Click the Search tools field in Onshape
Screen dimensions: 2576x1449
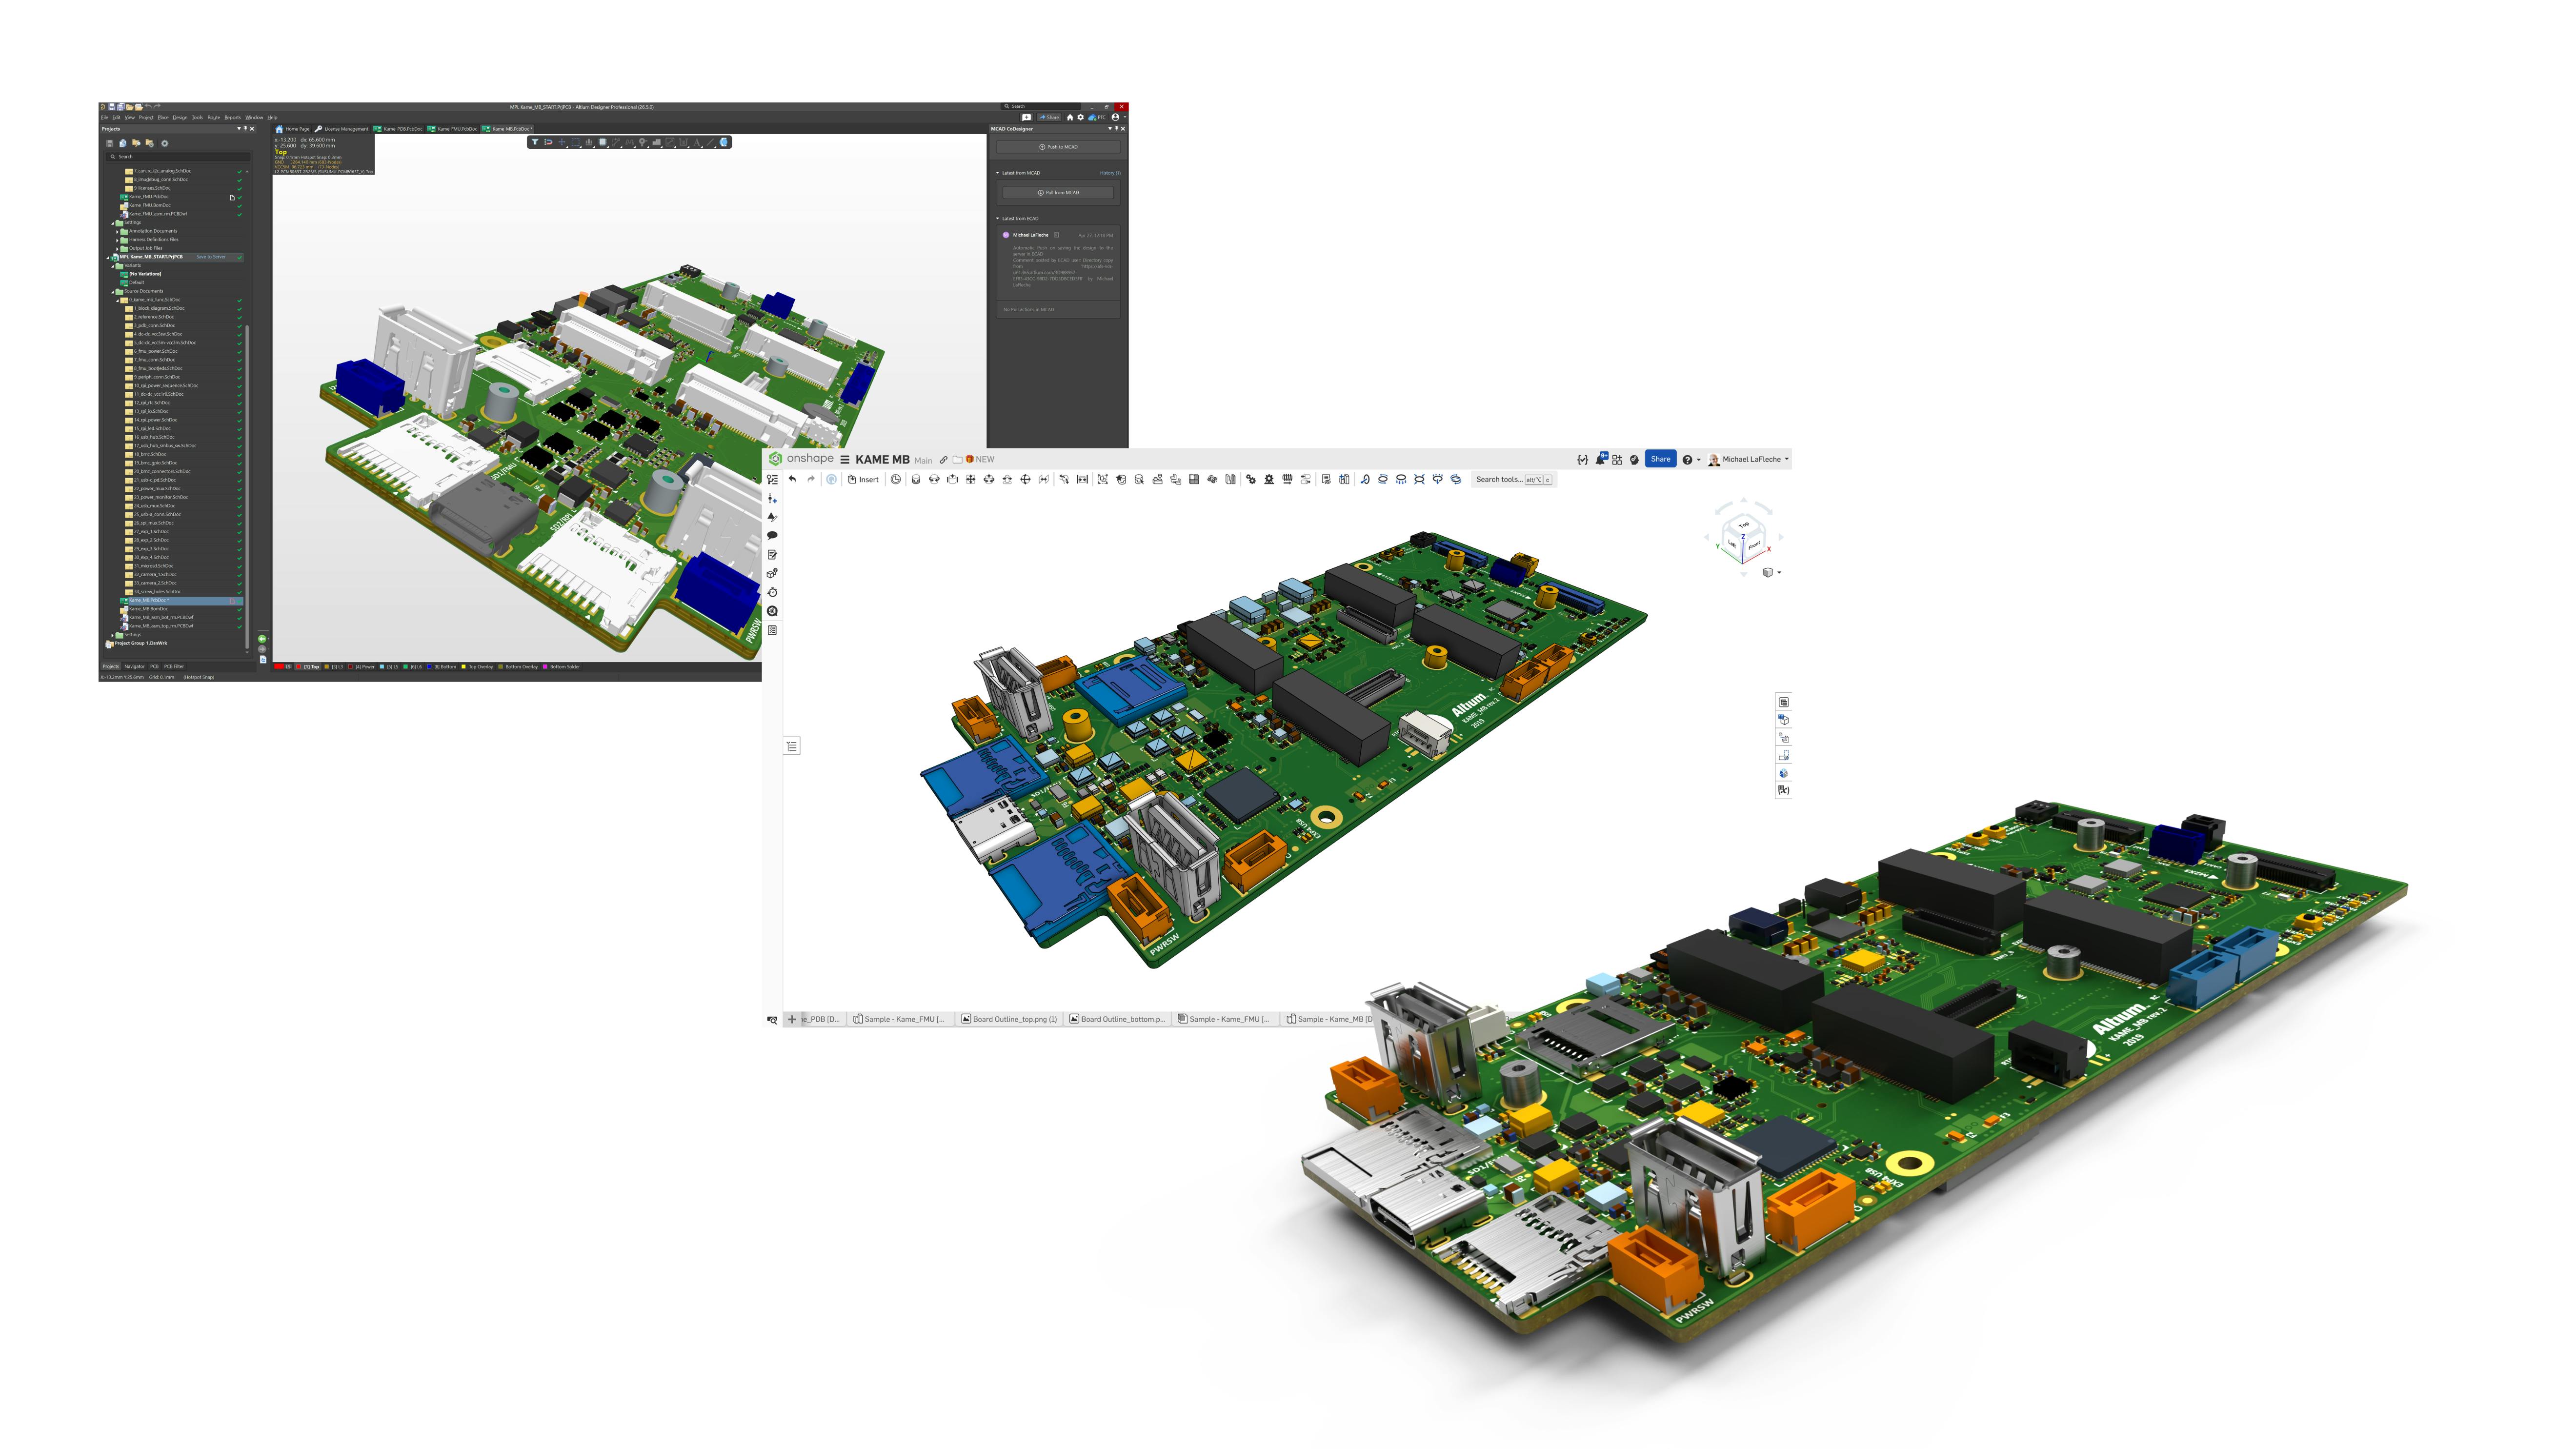click(1514, 479)
